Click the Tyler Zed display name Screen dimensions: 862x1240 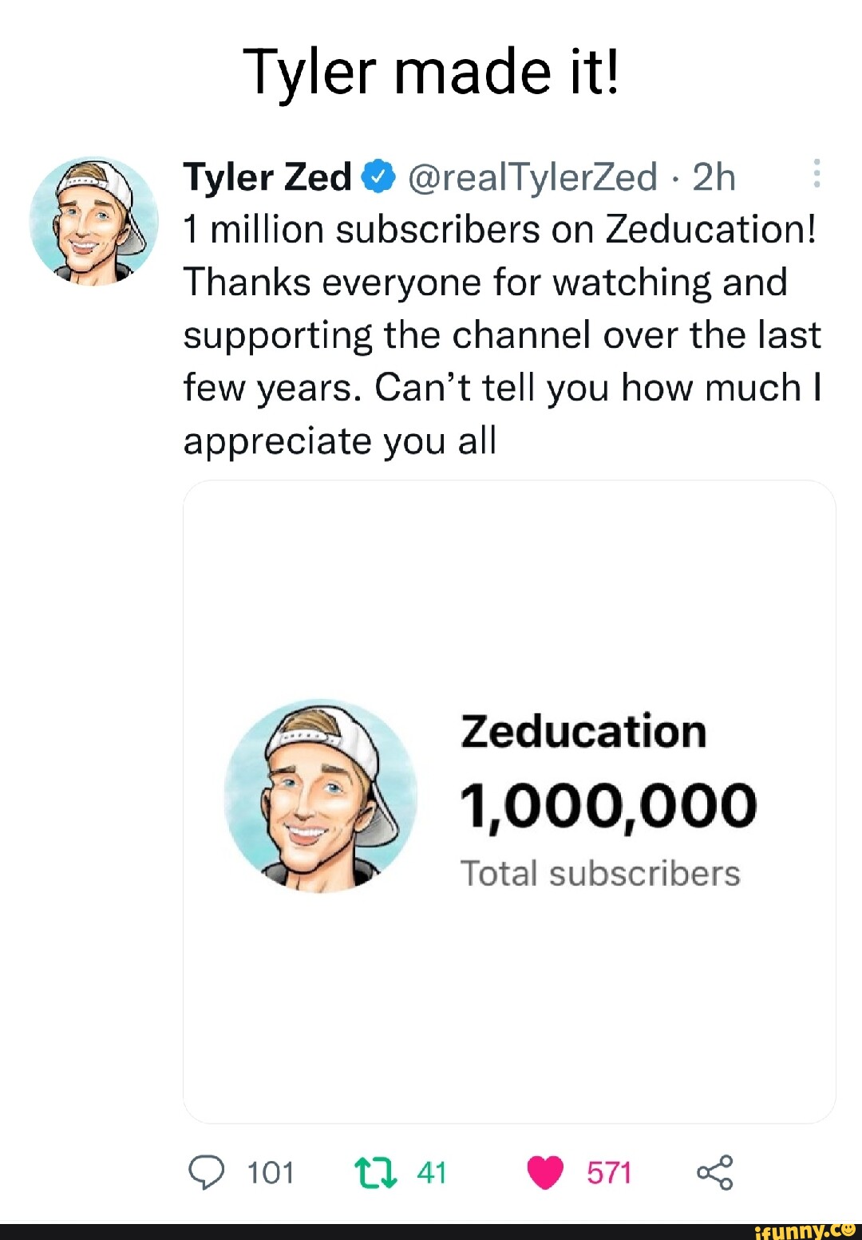(267, 176)
